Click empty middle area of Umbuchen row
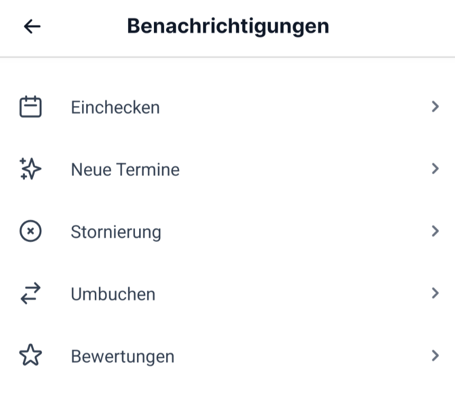The height and width of the screenshot is (405, 455). point(290,293)
